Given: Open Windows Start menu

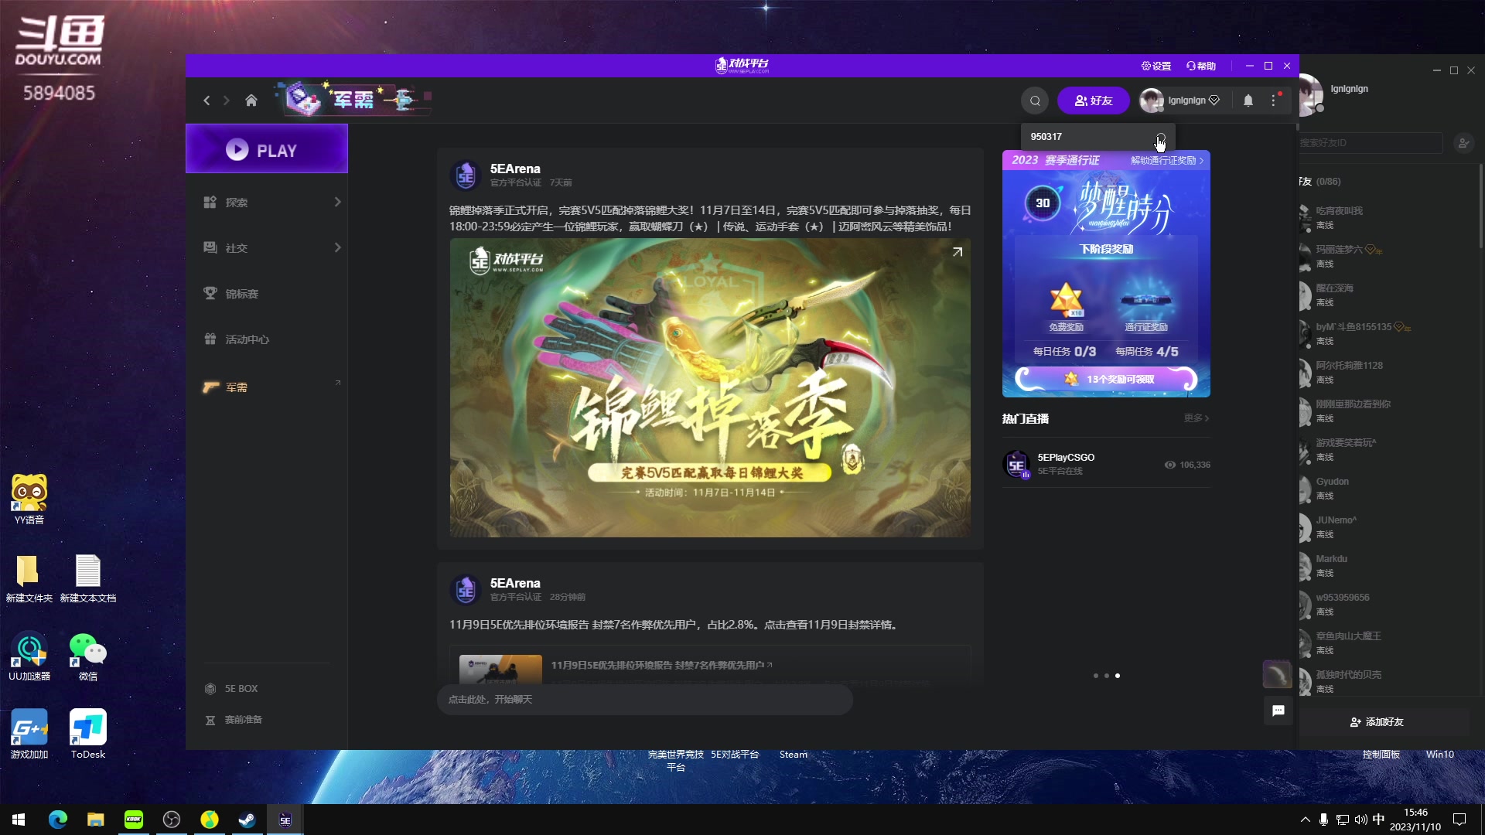Looking at the screenshot, I should point(19,820).
